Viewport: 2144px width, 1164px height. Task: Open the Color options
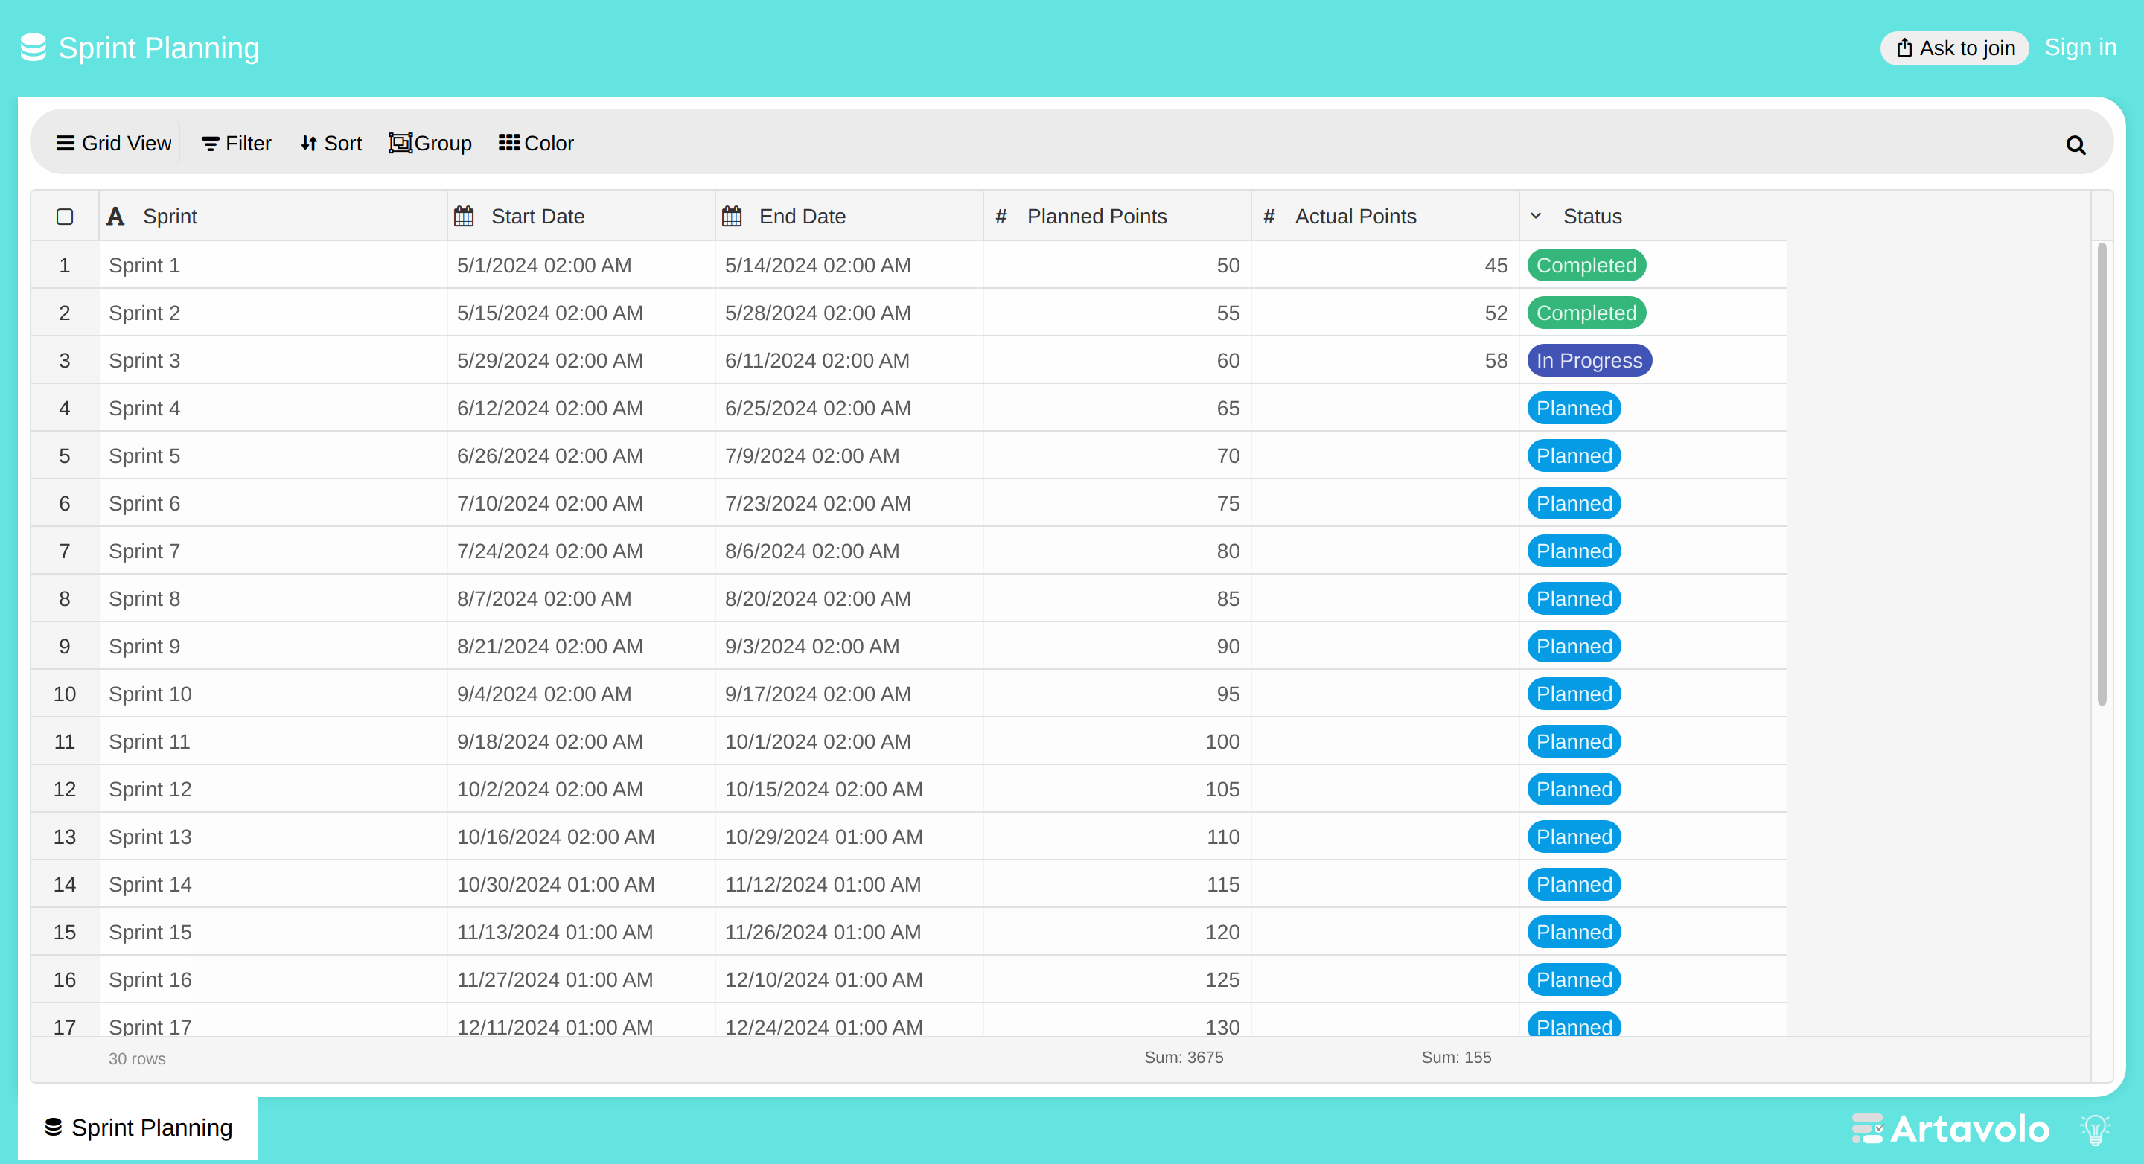coord(536,143)
